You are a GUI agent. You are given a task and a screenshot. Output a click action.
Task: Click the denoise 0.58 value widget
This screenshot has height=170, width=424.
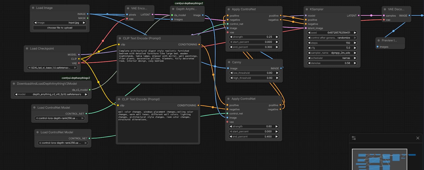point(332,63)
